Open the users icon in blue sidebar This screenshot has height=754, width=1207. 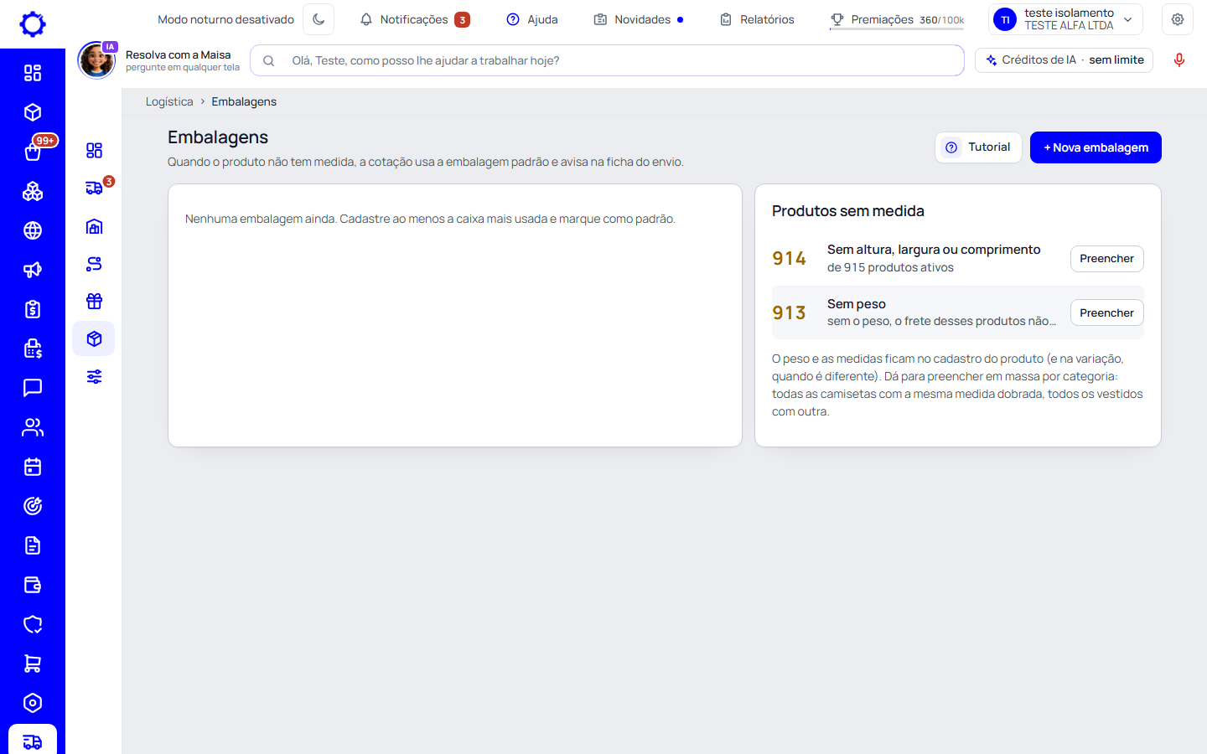pyautogui.click(x=33, y=427)
